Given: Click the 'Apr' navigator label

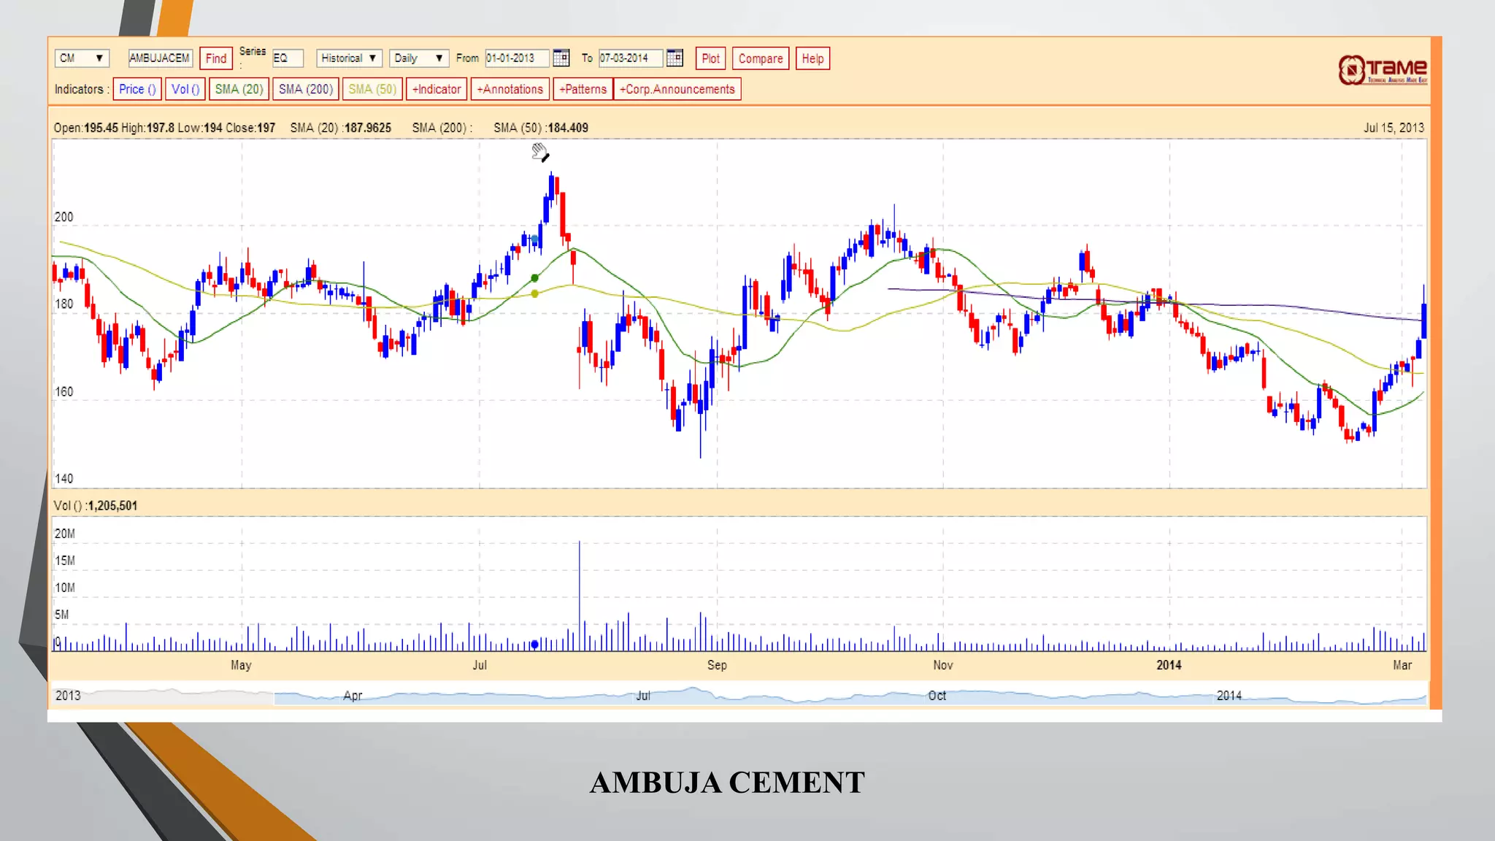Looking at the screenshot, I should tap(353, 696).
